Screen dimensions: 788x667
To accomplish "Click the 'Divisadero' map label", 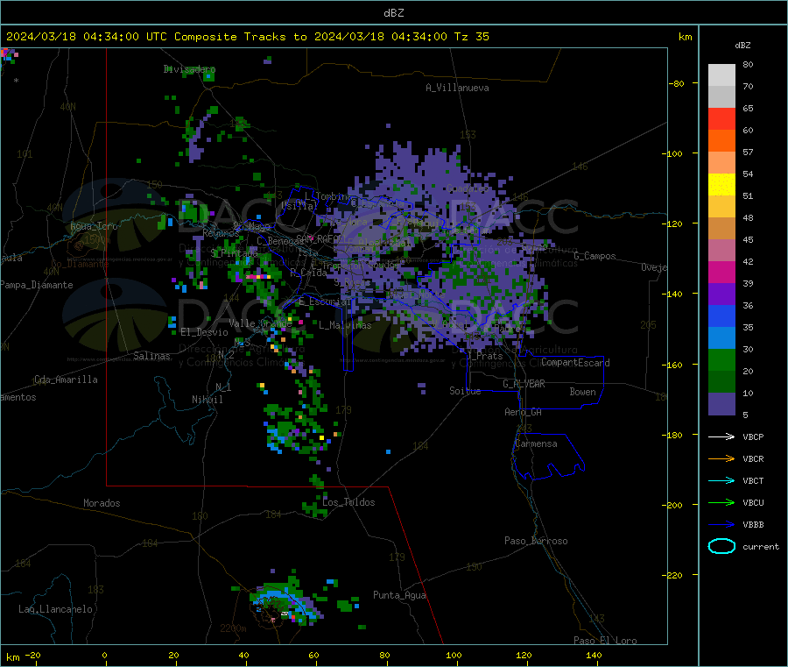I will [189, 69].
